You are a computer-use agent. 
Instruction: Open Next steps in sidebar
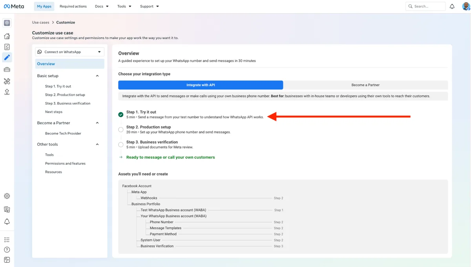point(54,112)
